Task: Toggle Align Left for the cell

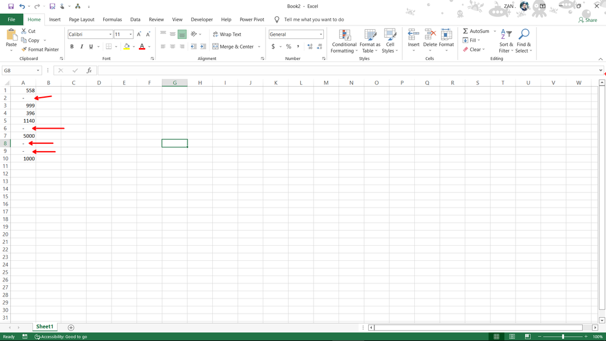Action: [163, 46]
